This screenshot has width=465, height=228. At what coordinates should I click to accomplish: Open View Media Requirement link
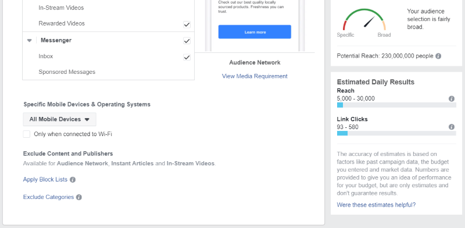tap(255, 76)
